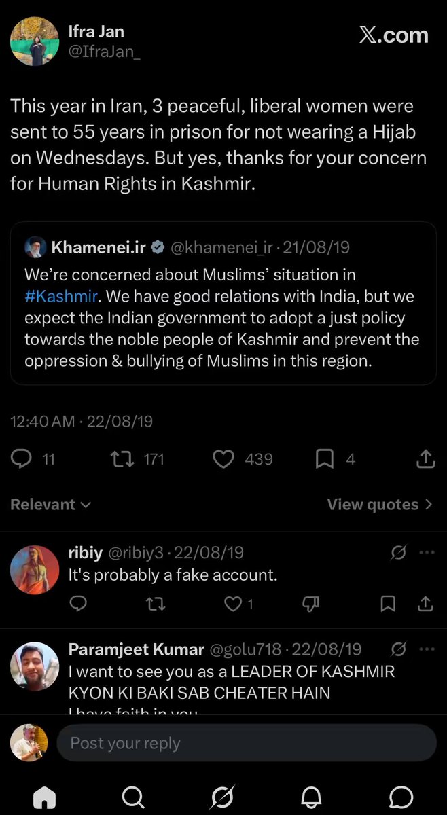Open Notifications bell
Screen dimensions: 447x815
coord(312,796)
